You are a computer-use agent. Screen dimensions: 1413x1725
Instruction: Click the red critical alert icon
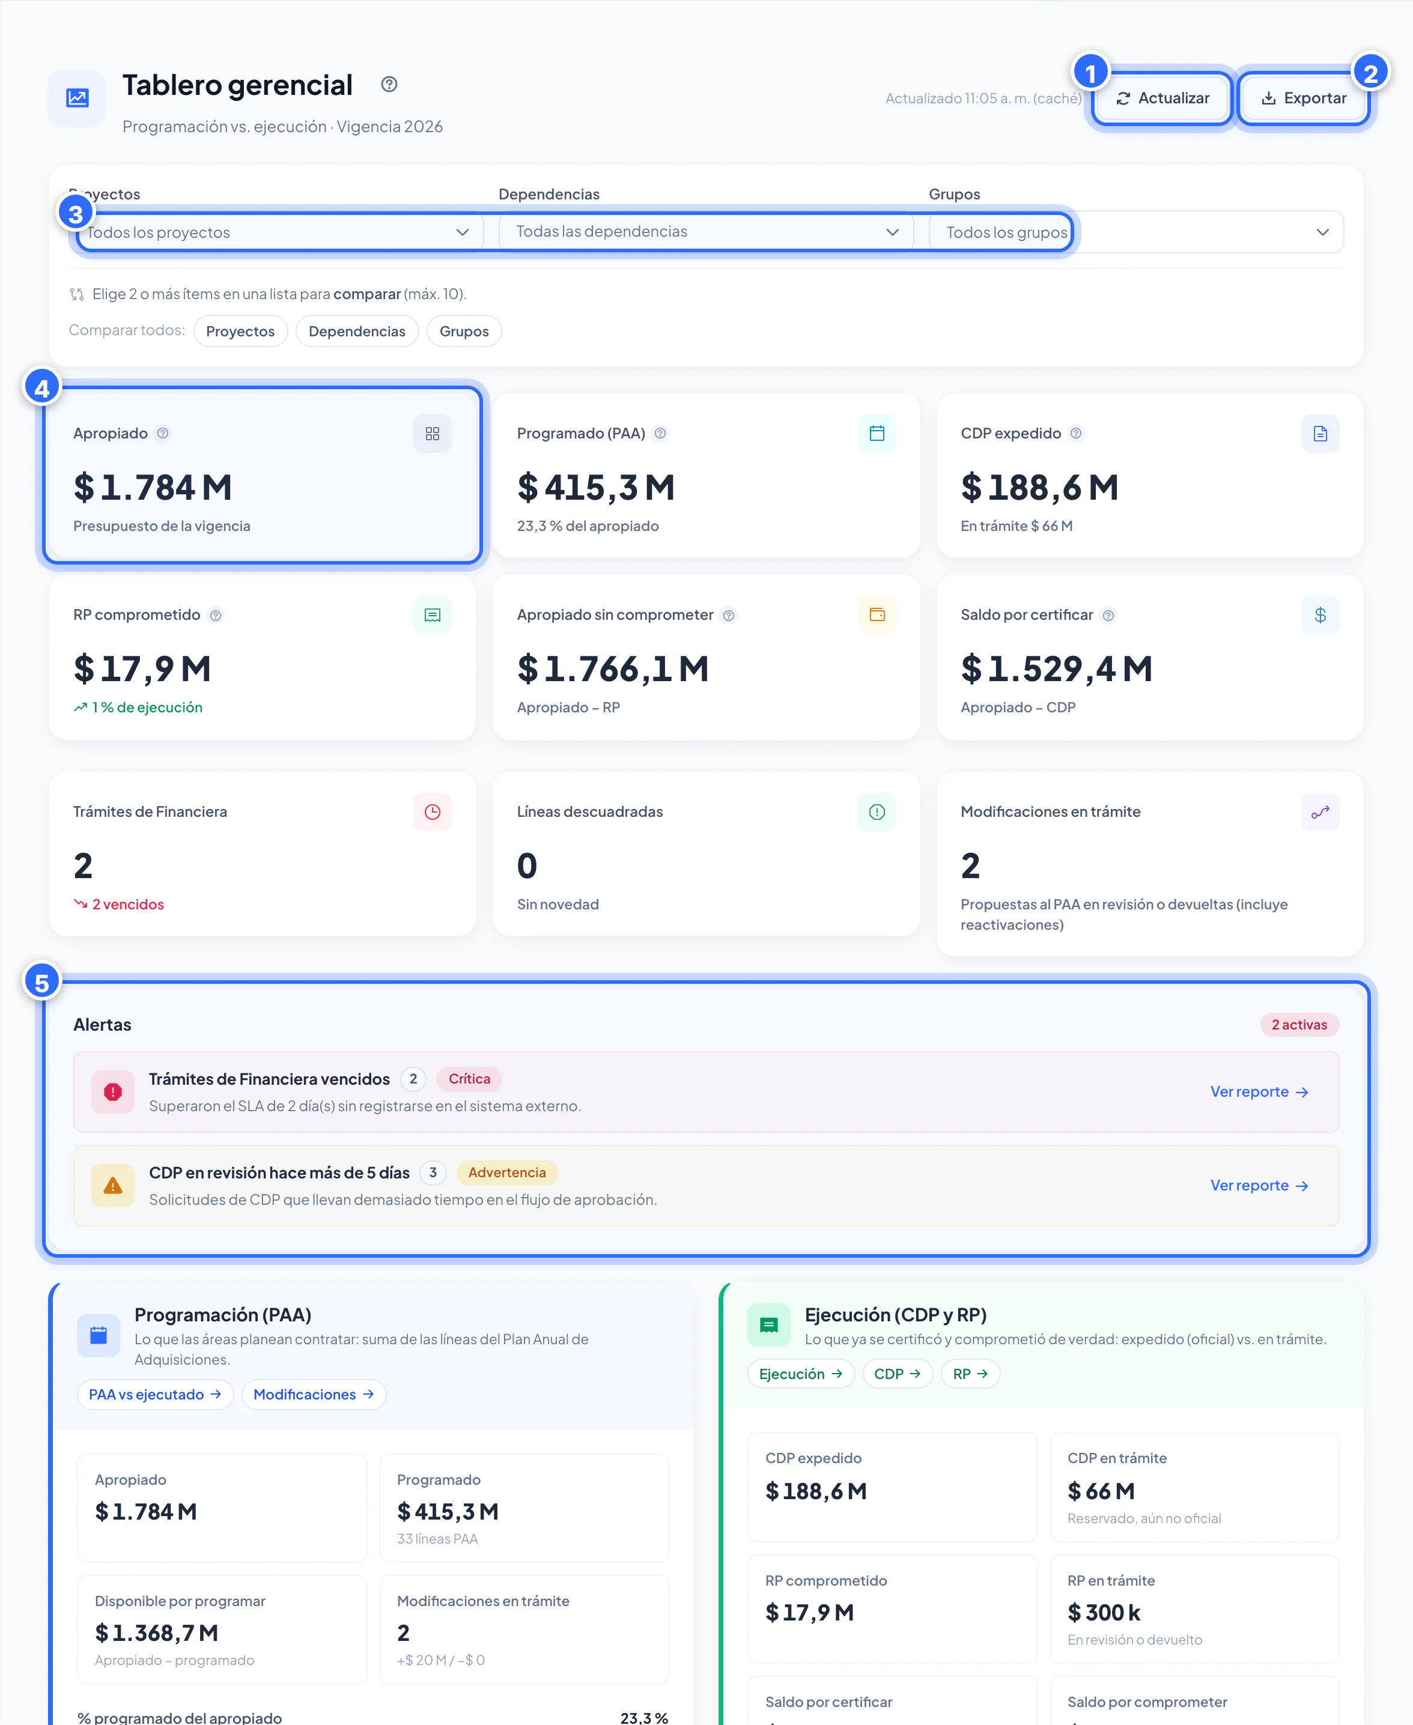click(113, 1092)
